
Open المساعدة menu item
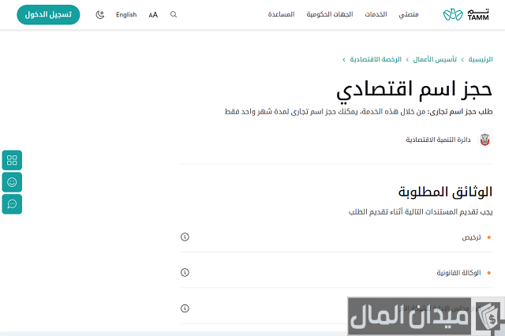point(281,14)
